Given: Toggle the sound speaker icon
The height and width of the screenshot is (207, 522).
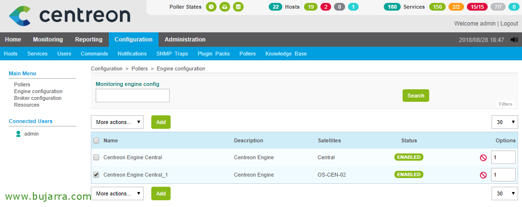Looking at the screenshot, I should tap(514, 40).
